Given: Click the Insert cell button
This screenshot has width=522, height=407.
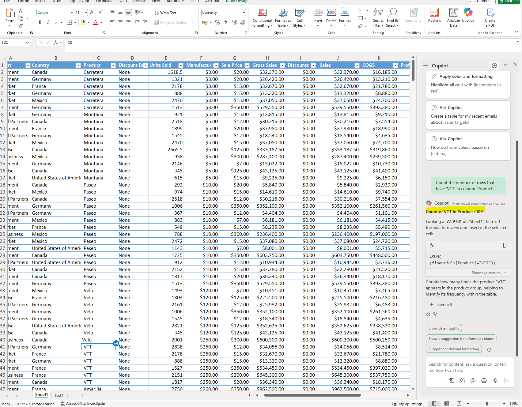Looking at the screenshot, I should pyautogui.click(x=441, y=305).
